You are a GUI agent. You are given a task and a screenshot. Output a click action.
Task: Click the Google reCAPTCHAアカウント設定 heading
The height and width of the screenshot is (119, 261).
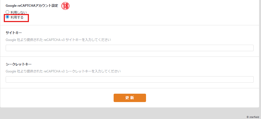point(32,6)
